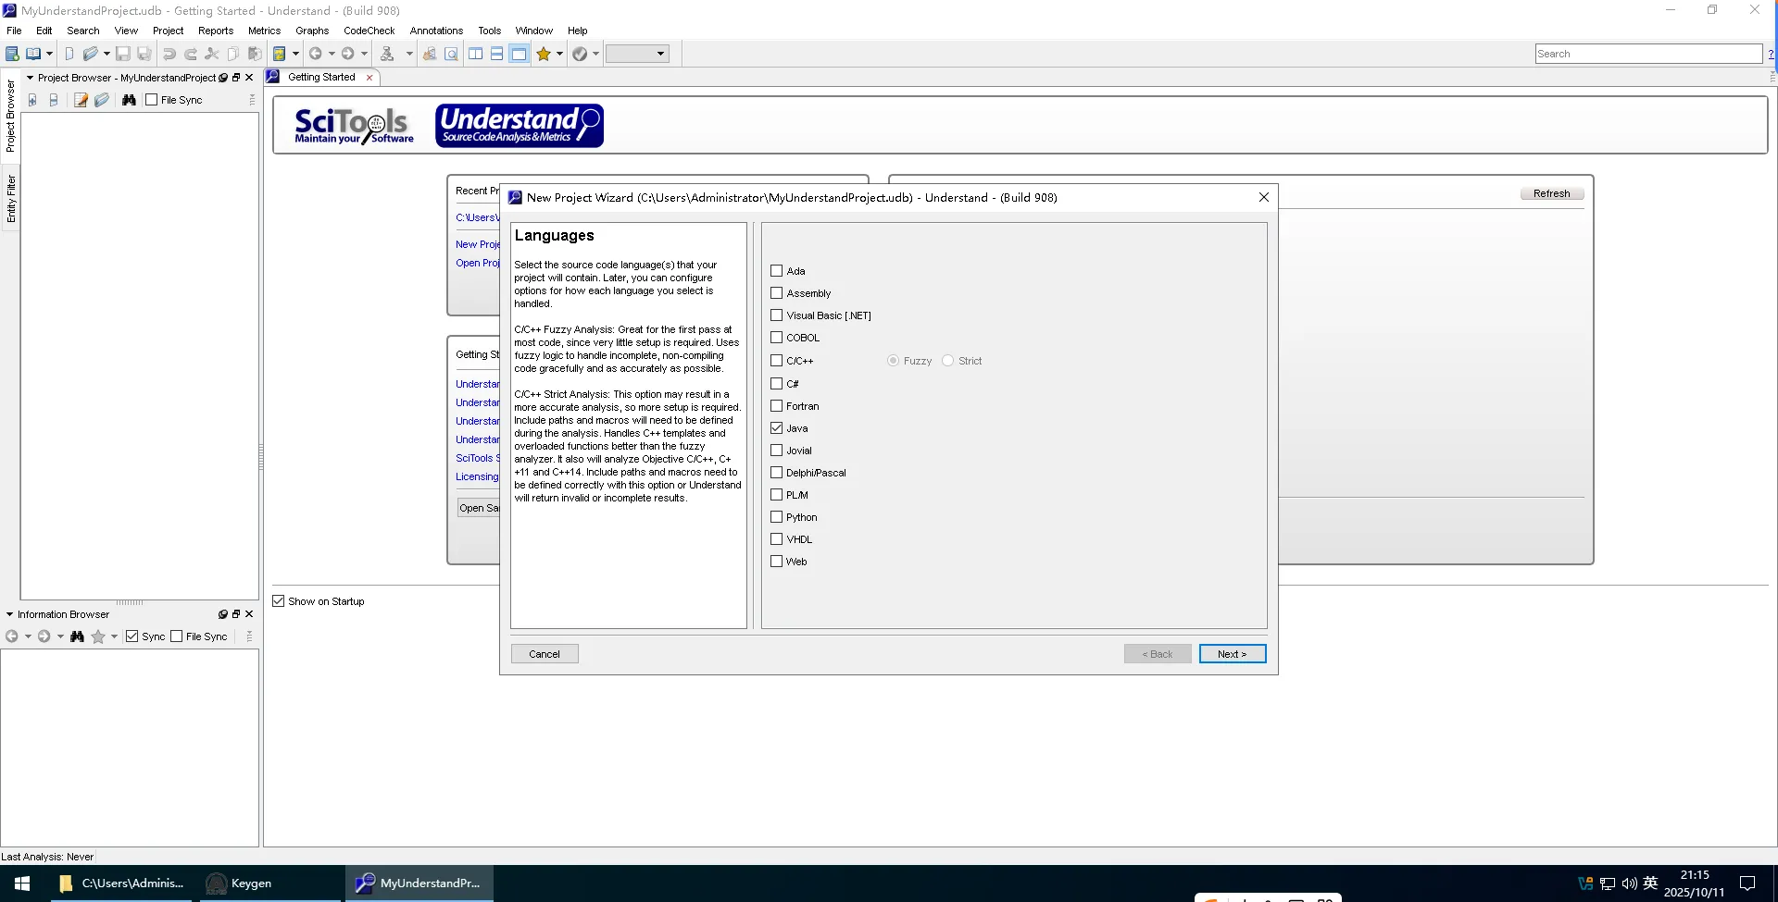Open the Metrics menu
The width and height of the screenshot is (1778, 902).
[x=264, y=31]
